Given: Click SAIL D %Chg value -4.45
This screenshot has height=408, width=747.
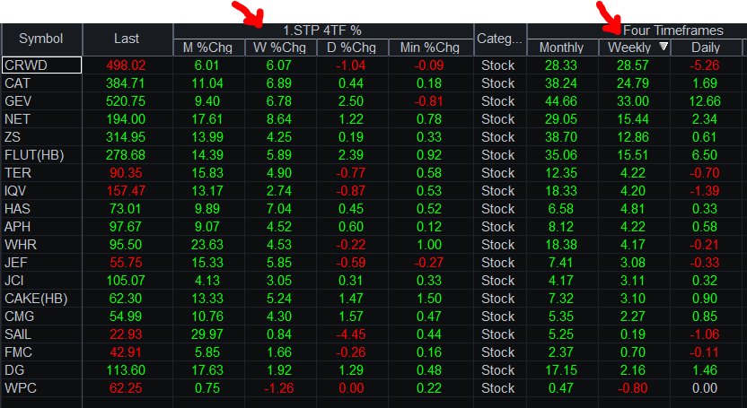Looking at the screenshot, I should click(x=351, y=334).
